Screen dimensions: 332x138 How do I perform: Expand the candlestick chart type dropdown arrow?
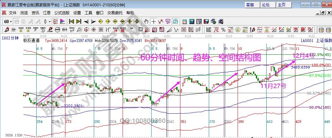coord(49,21)
